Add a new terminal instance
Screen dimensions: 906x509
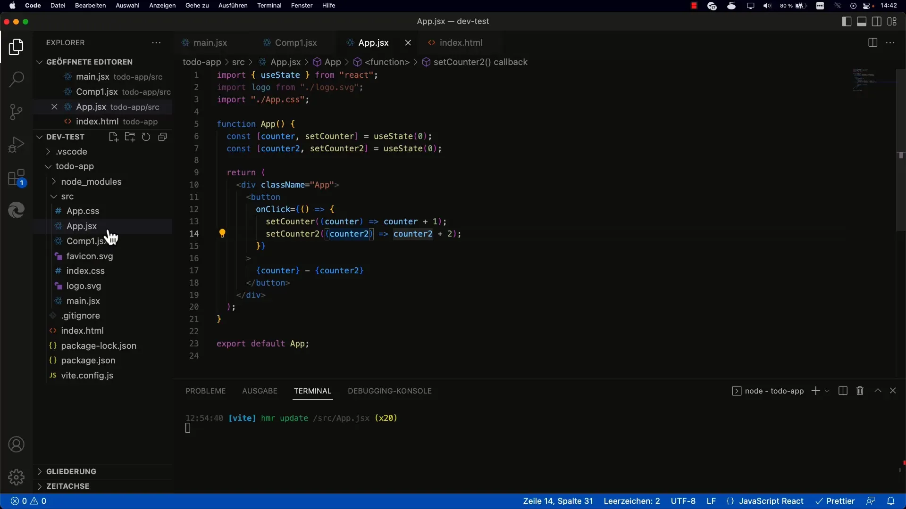[x=815, y=391]
